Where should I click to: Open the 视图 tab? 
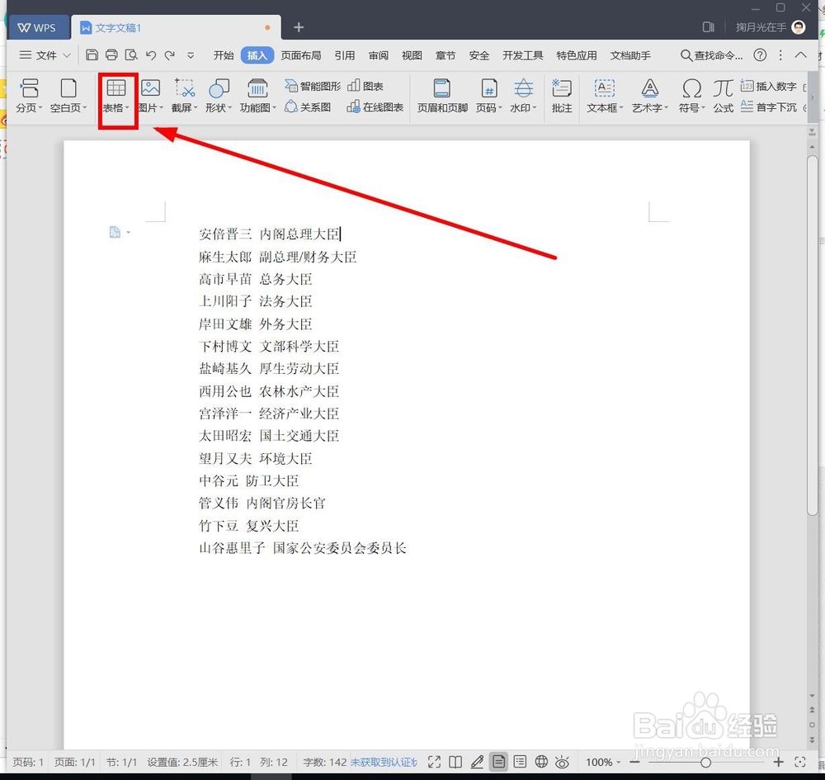(x=412, y=55)
